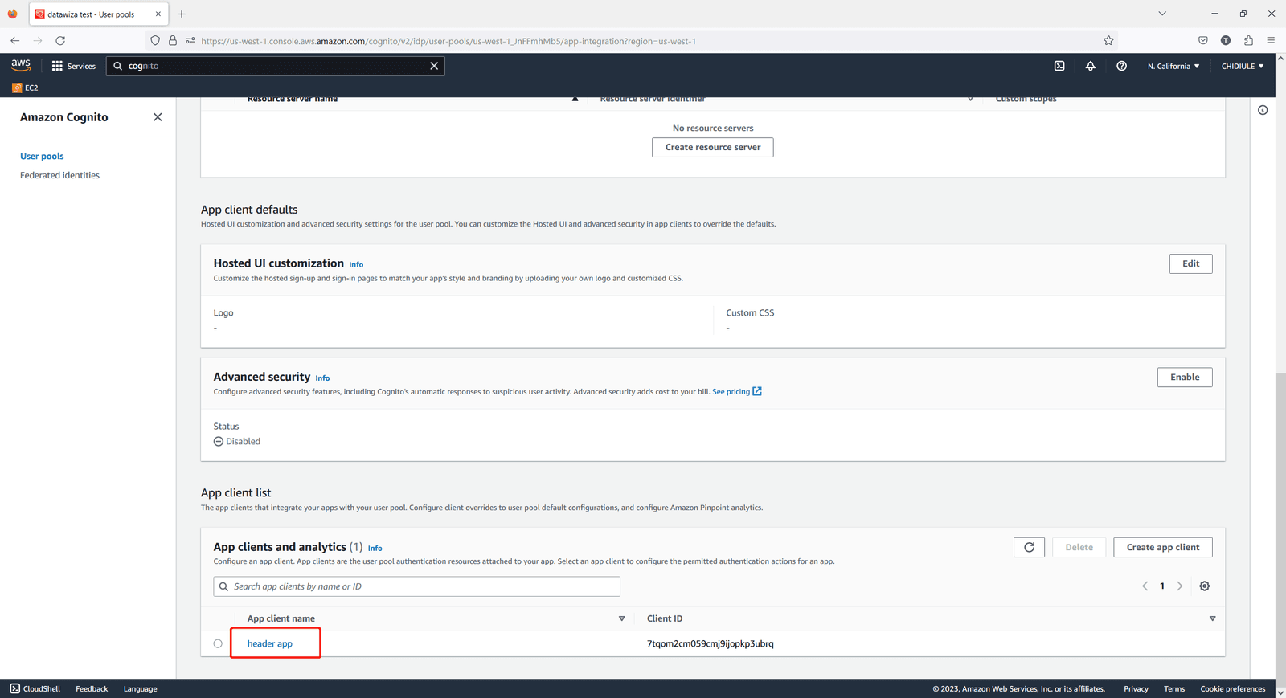Enable Advanced security
1286x698 pixels.
(1185, 377)
